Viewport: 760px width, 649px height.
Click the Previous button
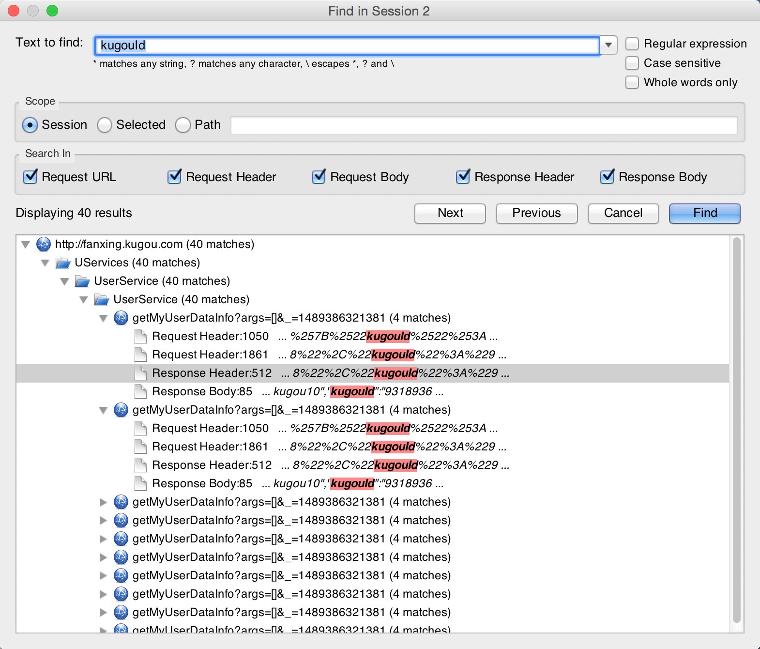(x=536, y=213)
